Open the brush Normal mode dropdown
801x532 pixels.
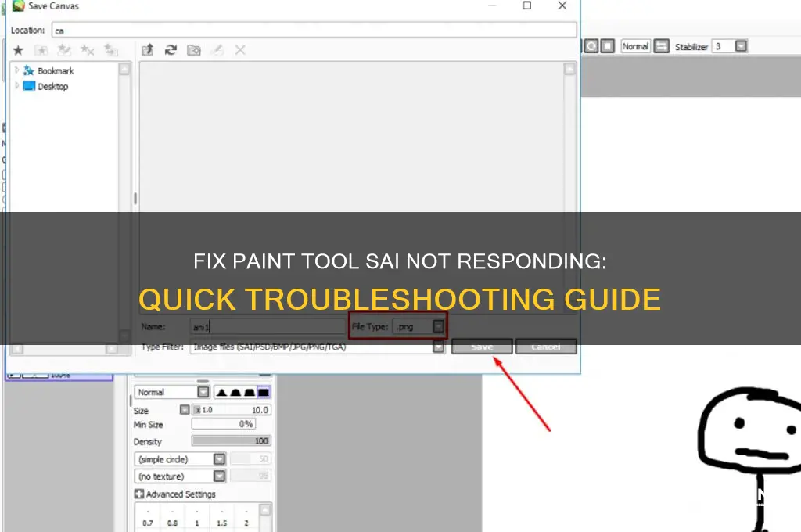click(203, 392)
